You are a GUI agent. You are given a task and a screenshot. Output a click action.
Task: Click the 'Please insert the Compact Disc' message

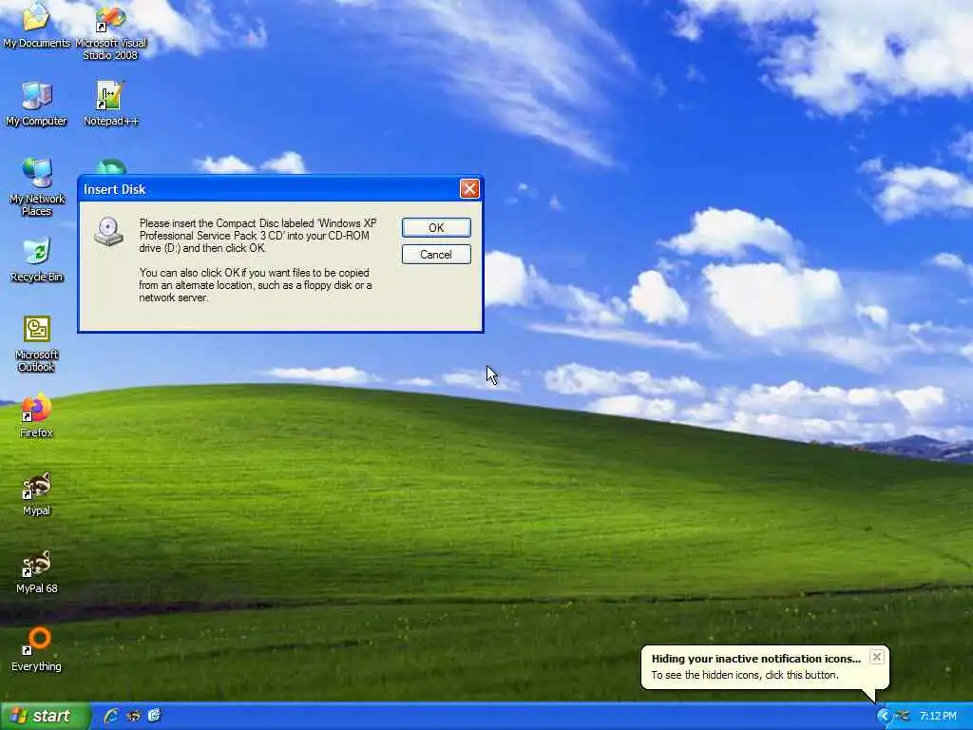258,236
